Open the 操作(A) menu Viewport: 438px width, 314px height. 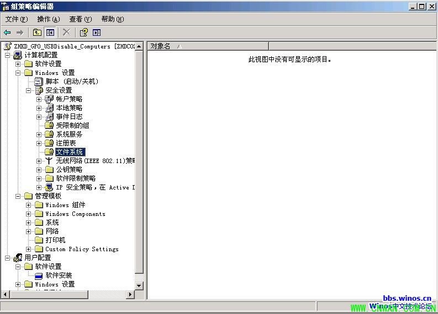coord(48,19)
